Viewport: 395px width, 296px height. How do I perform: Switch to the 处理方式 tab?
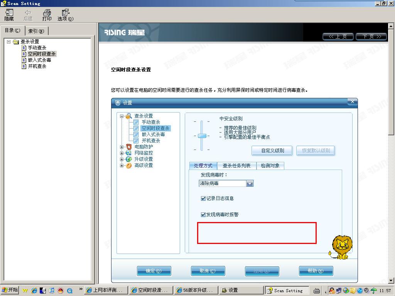click(x=203, y=166)
